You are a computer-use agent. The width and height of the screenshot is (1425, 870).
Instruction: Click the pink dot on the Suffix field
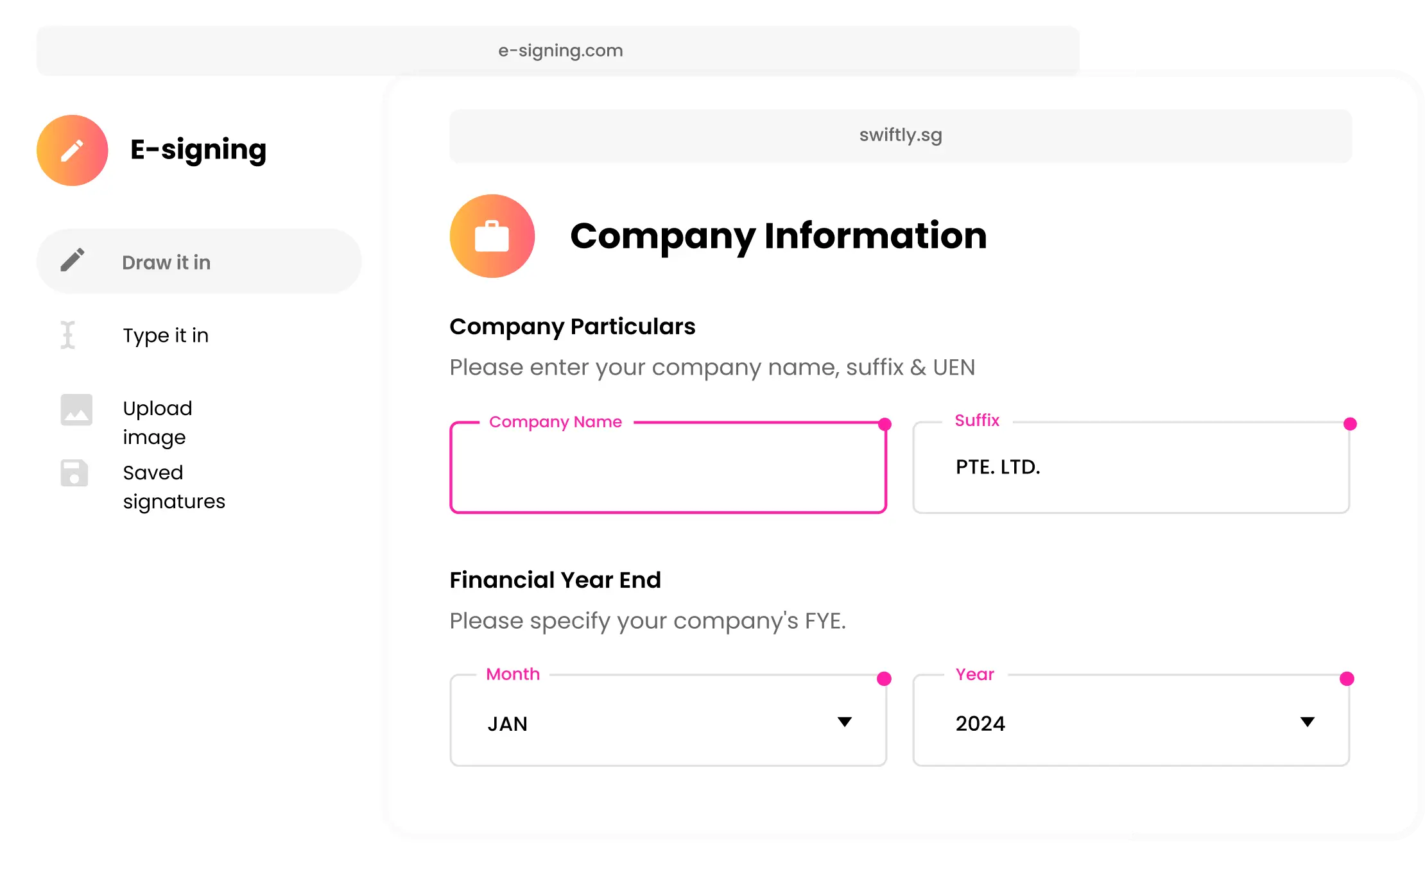click(1350, 424)
